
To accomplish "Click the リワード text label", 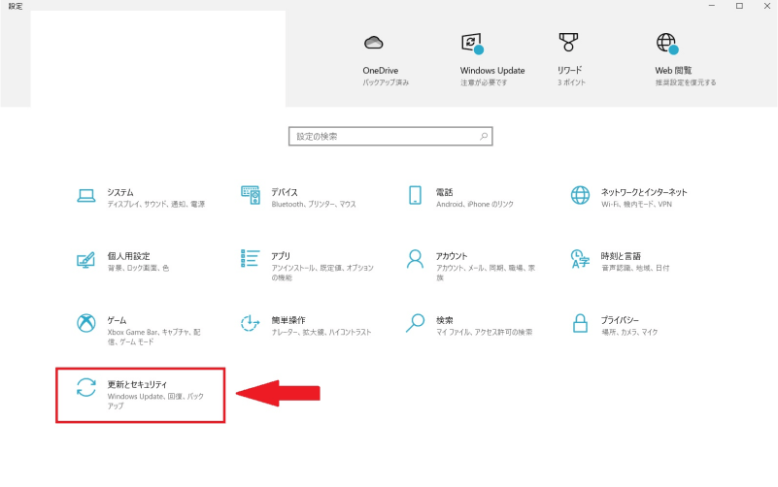I will [569, 71].
